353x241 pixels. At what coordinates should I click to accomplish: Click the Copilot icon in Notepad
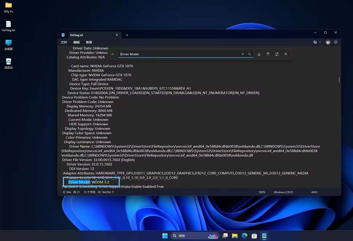point(315,42)
